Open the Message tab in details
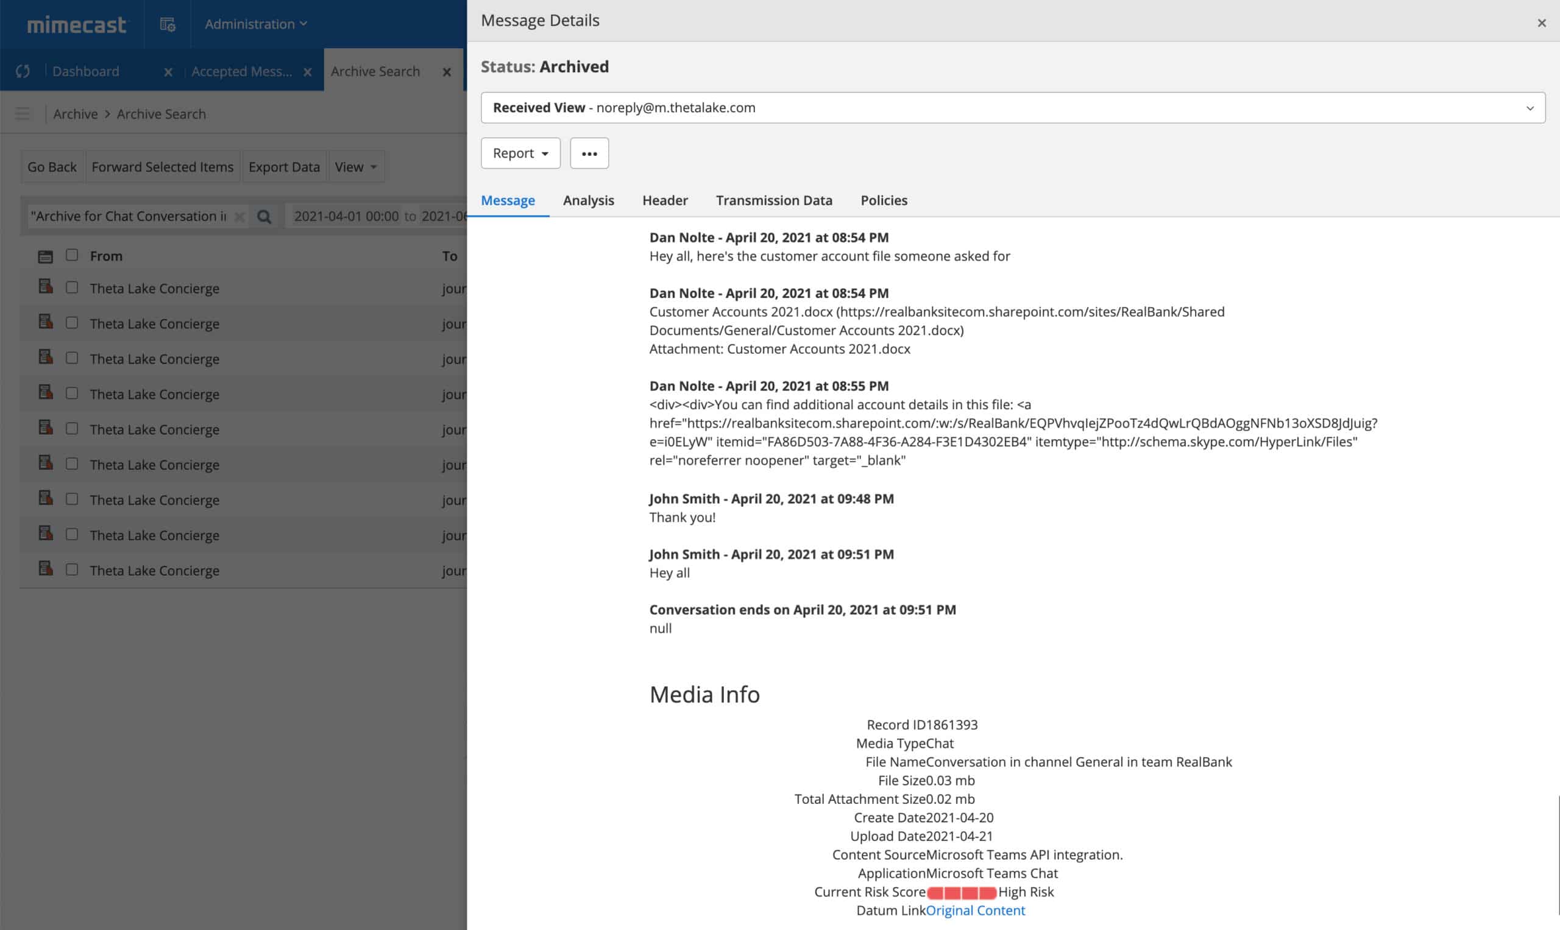The height and width of the screenshot is (930, 1560). (508, 200)
